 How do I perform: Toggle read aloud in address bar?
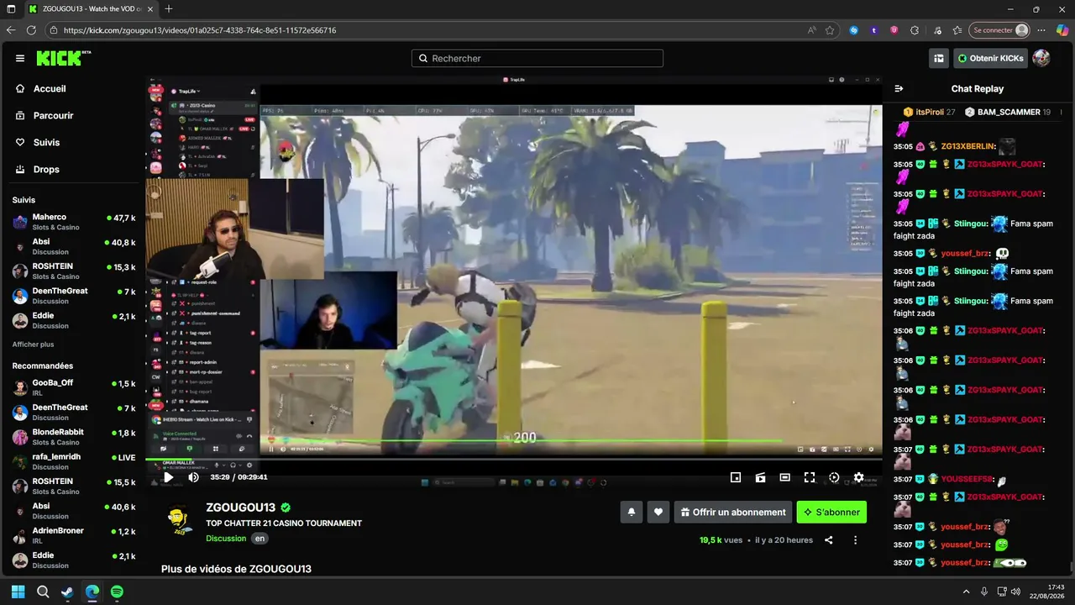[811, 30]
